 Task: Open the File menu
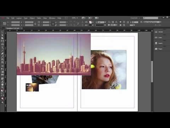8,18
